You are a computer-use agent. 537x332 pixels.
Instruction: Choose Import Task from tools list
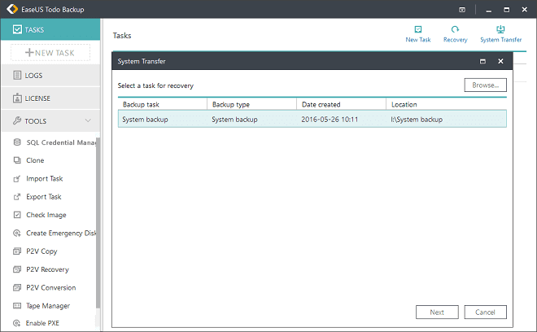pos(45,178)
